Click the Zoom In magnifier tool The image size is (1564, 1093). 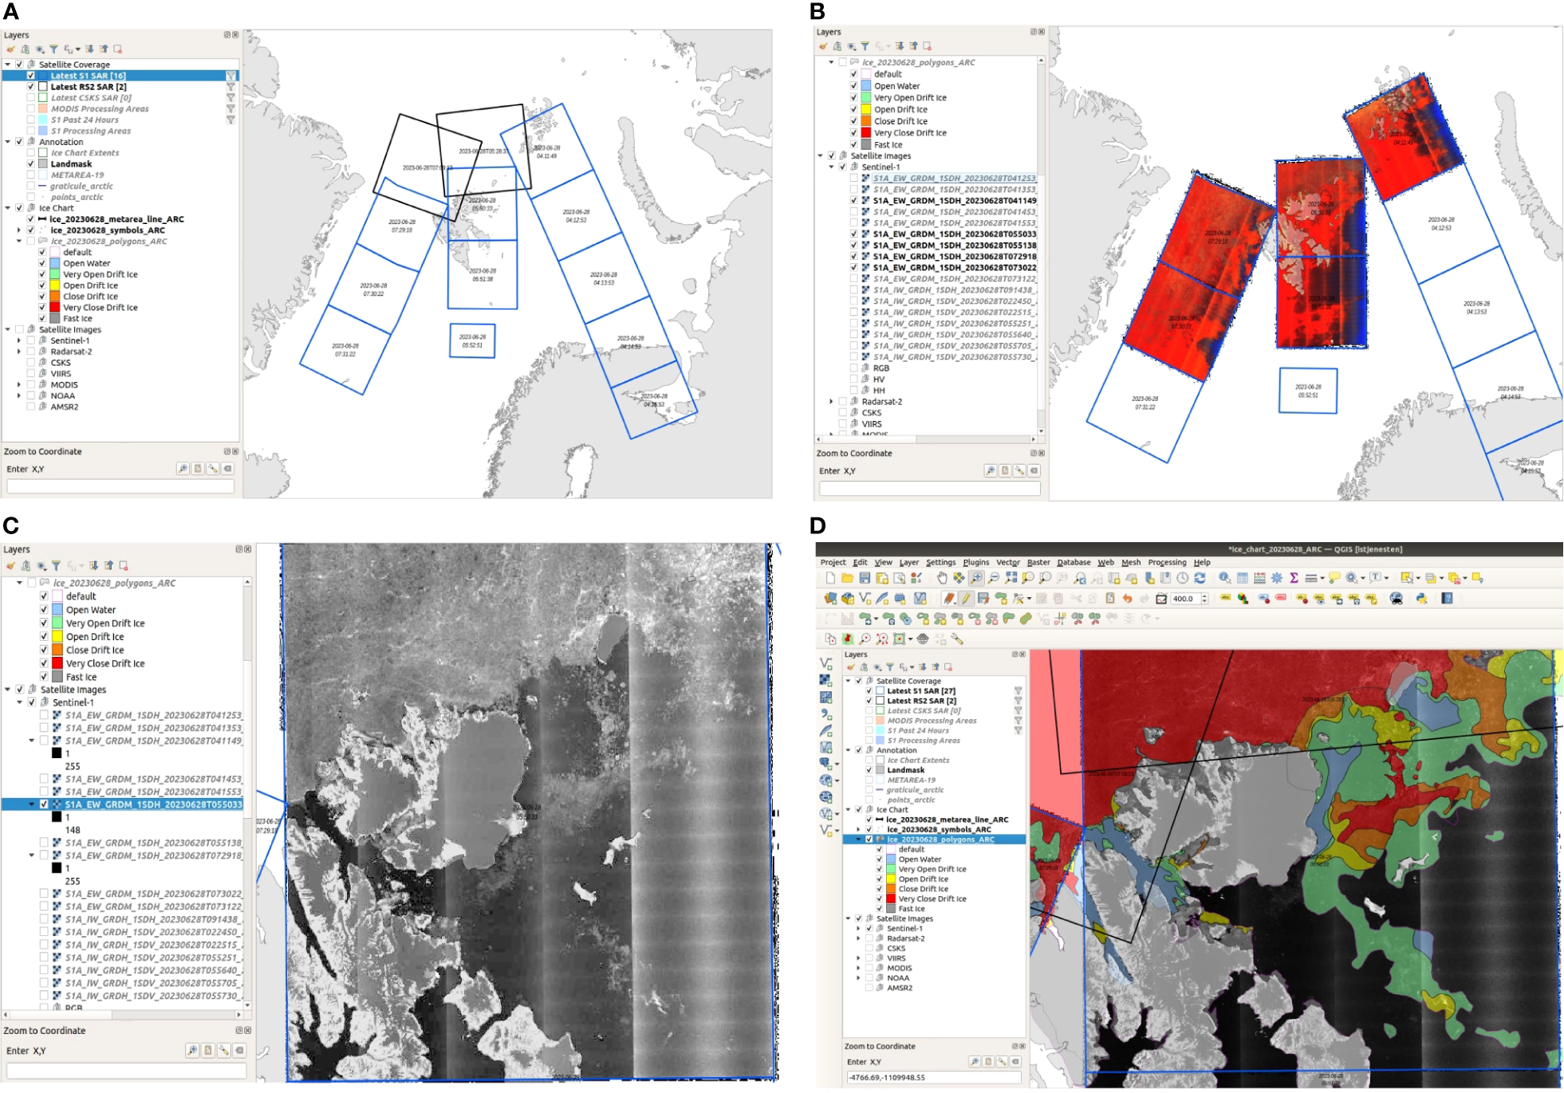pyautogui.click(x=976, y=578)
